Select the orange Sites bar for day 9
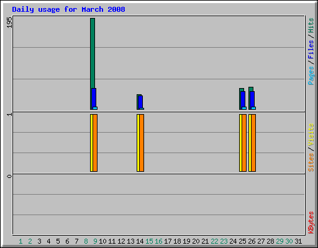The width and height of the screenshot is (318, 248). (95, 143)
